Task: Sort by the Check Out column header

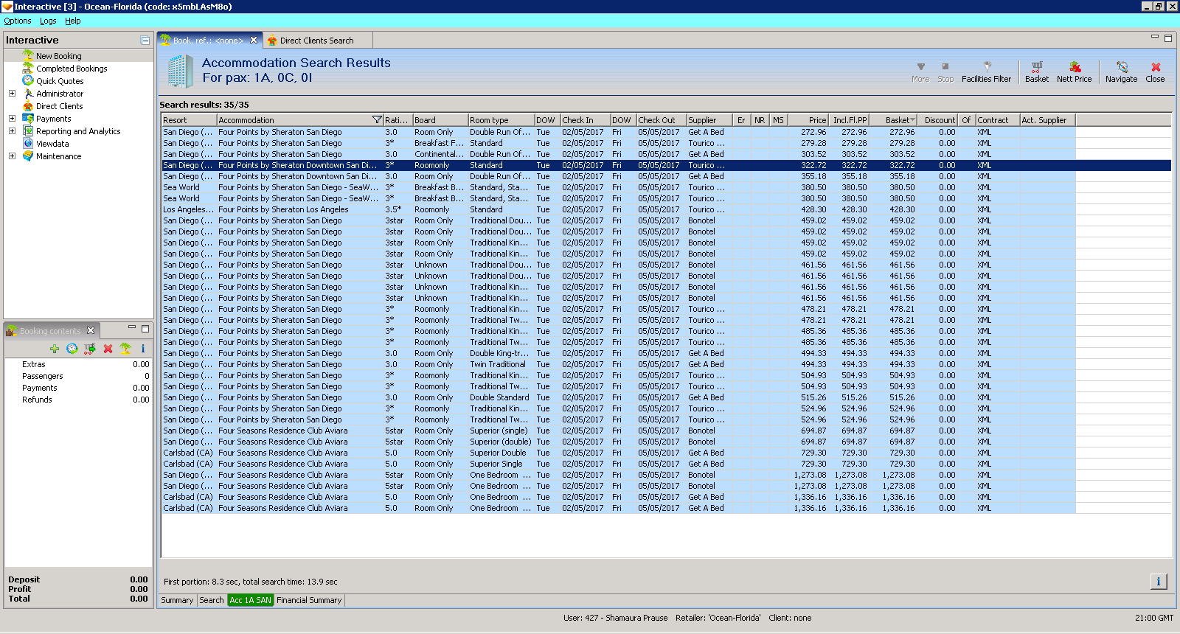Action: pos(662,120)
